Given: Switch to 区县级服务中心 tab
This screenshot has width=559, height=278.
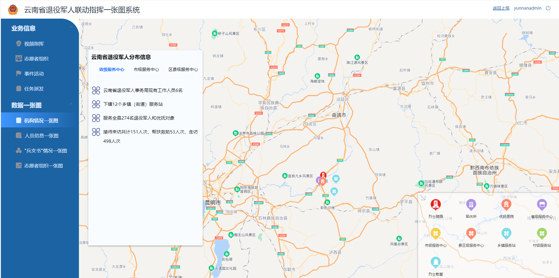Looking at the screenshot, I should tap(183, 69).
